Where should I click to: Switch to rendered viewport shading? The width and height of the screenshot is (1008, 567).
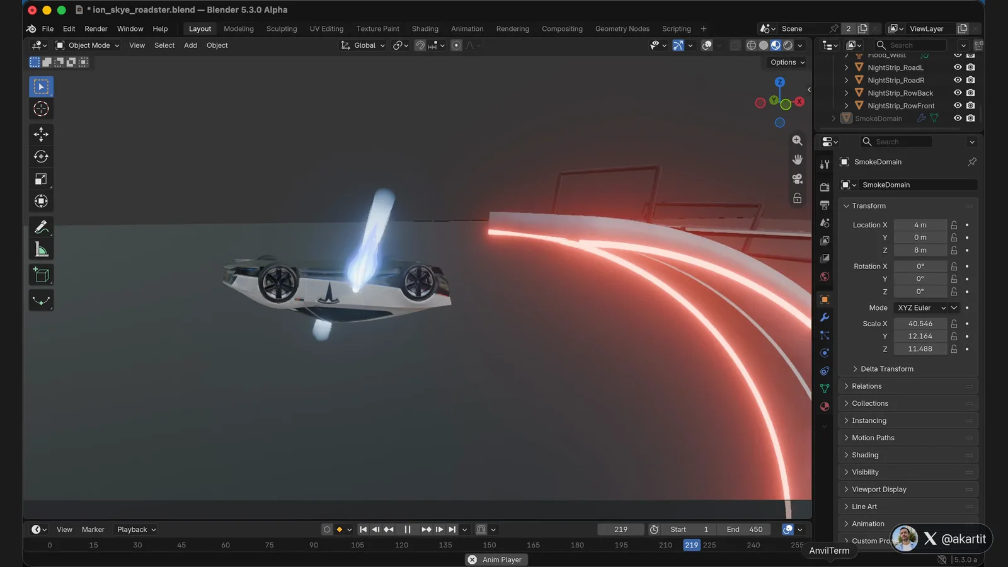(788, 45)
